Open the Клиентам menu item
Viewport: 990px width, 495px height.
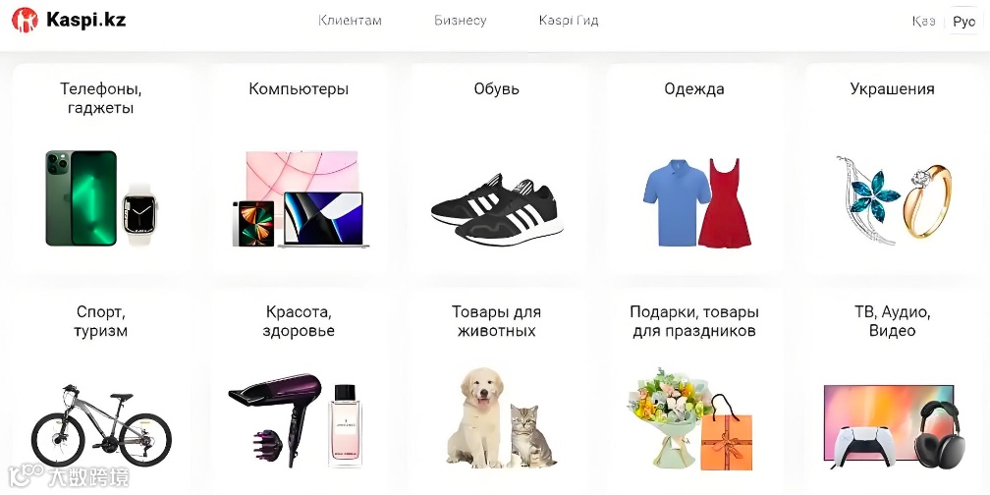350,21
